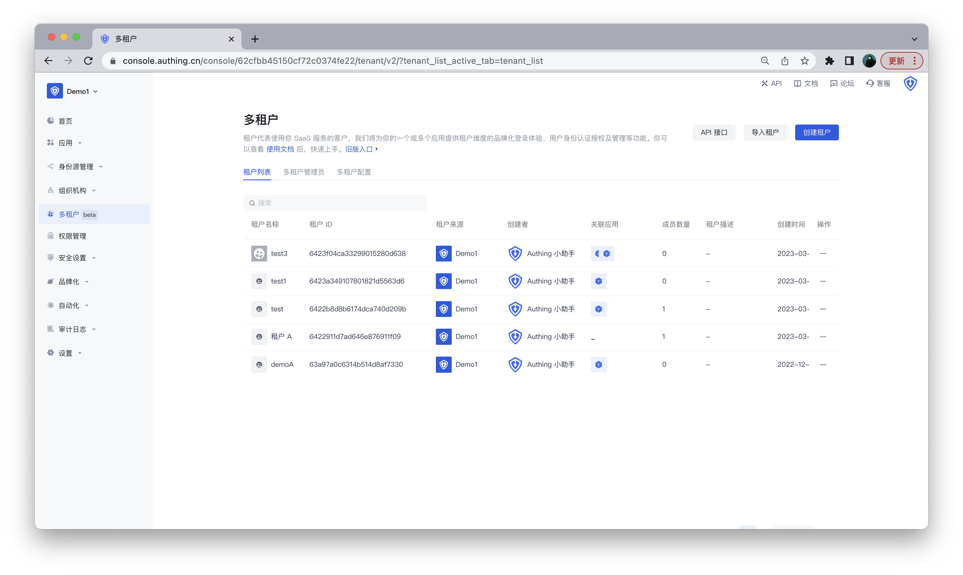The image size is (963, 575).
Task: Open the more actions menu for test3
Action: [x=823, y=253]
